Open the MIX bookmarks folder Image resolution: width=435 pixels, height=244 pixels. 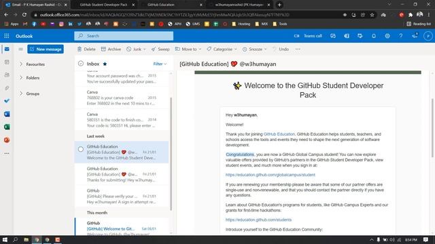[x=261, y=24]
